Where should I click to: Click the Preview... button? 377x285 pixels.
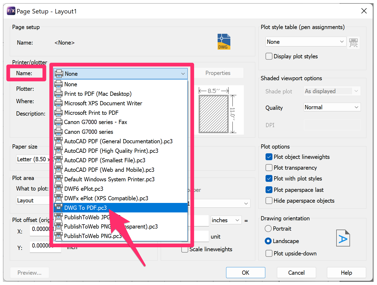click(x=30, y=273)
